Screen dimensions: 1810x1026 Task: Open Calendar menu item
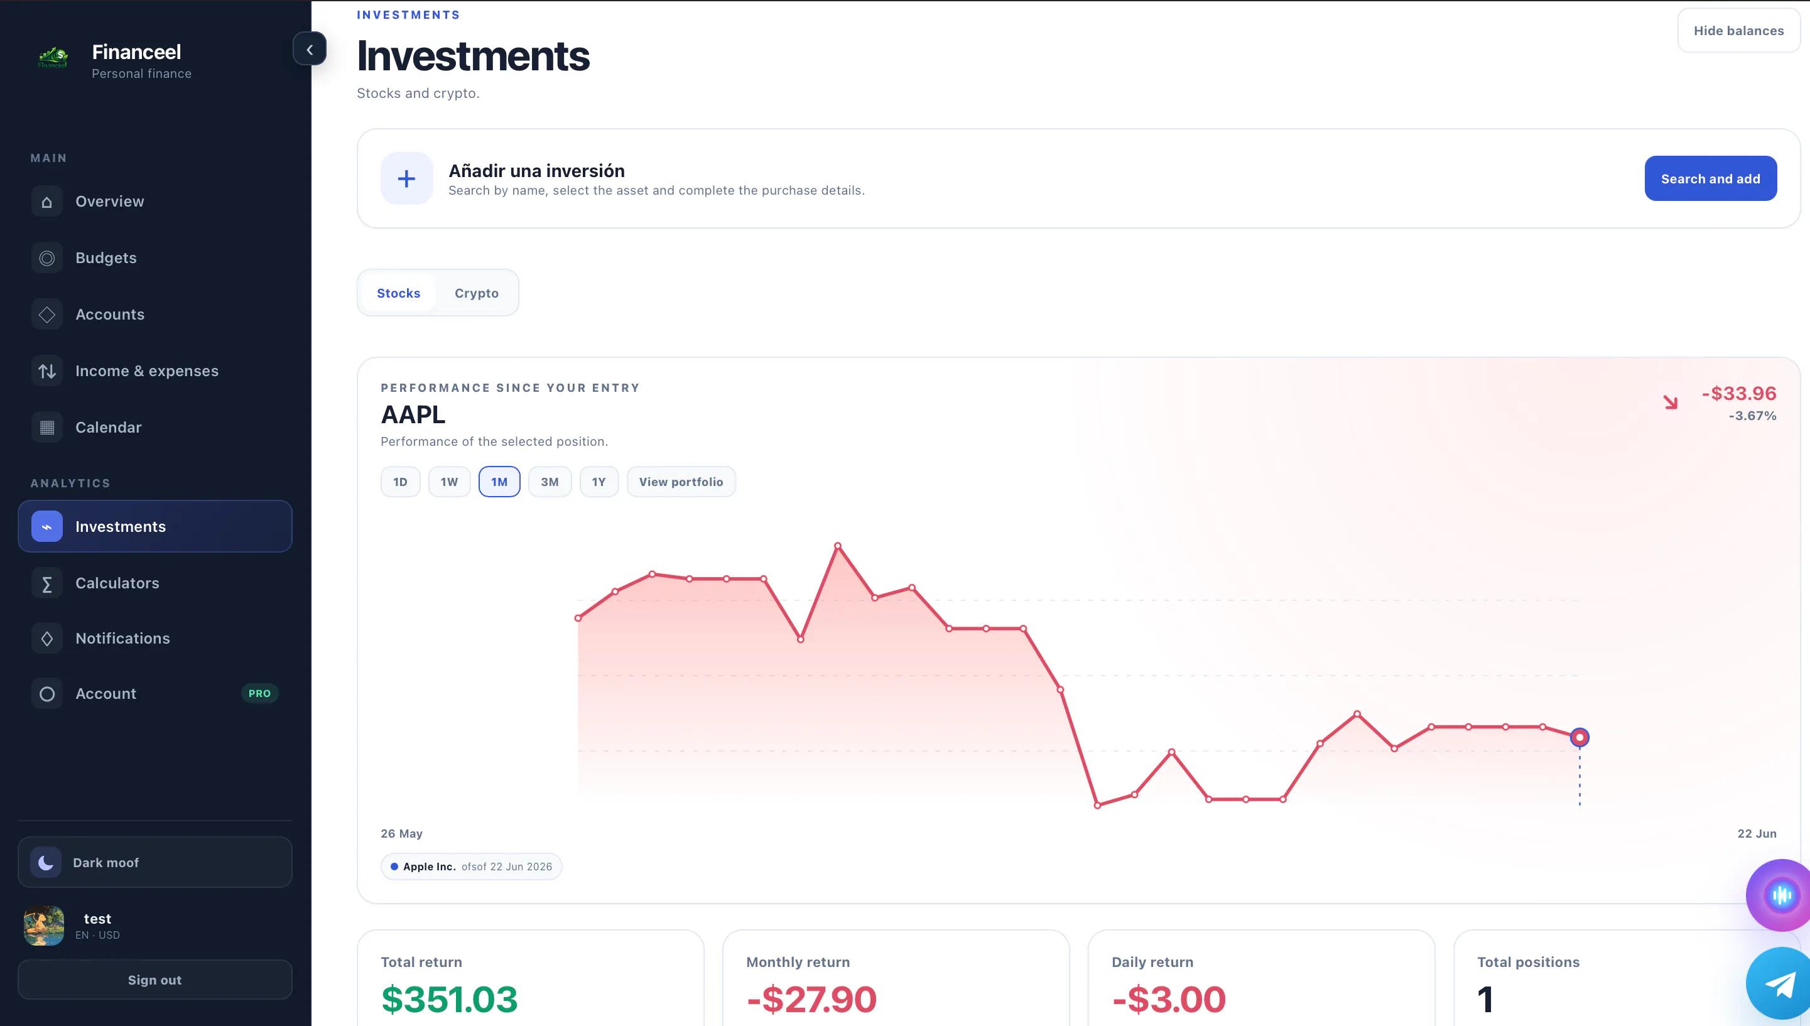[x=155, y=427]
